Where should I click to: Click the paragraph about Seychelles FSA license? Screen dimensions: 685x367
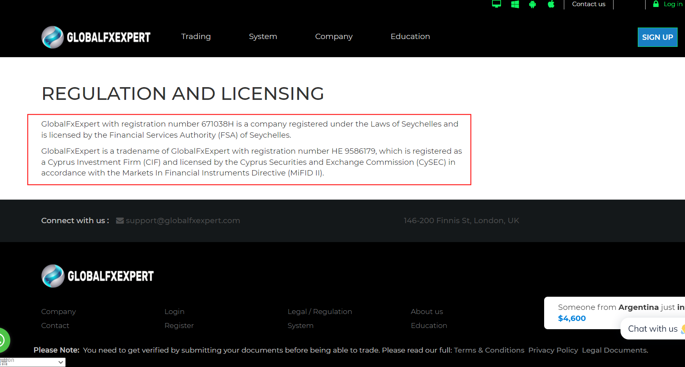tap(250, 129)
